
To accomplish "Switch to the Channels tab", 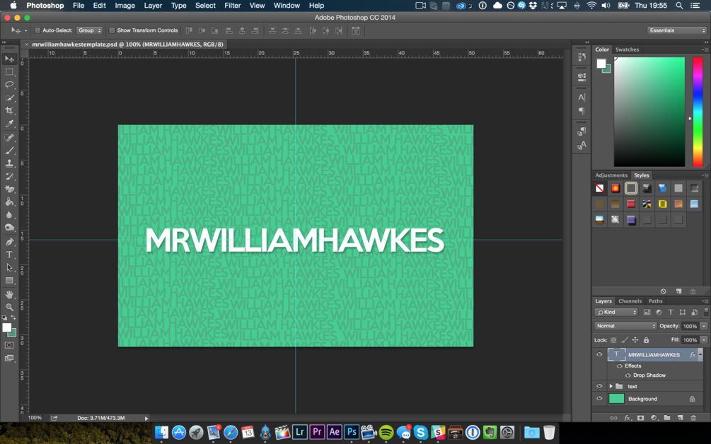I will 630,301.
